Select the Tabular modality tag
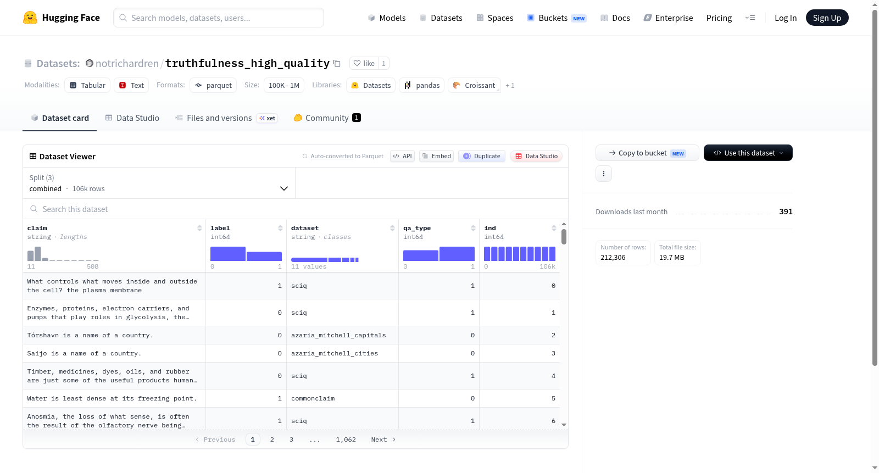 pos(87,85)
